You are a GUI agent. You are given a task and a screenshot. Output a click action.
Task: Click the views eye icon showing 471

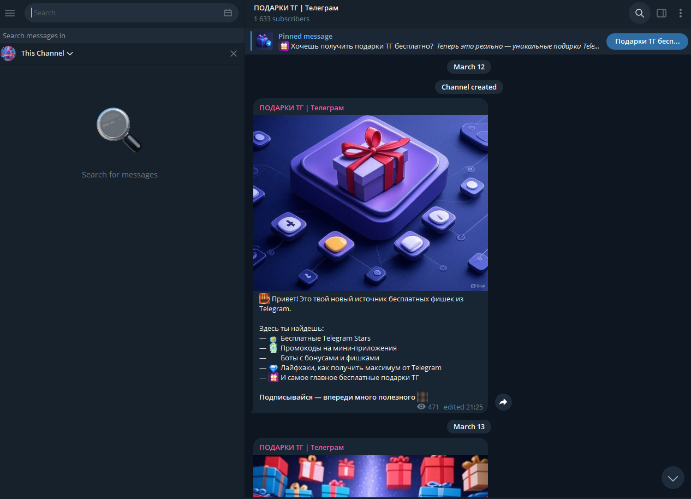421,407
